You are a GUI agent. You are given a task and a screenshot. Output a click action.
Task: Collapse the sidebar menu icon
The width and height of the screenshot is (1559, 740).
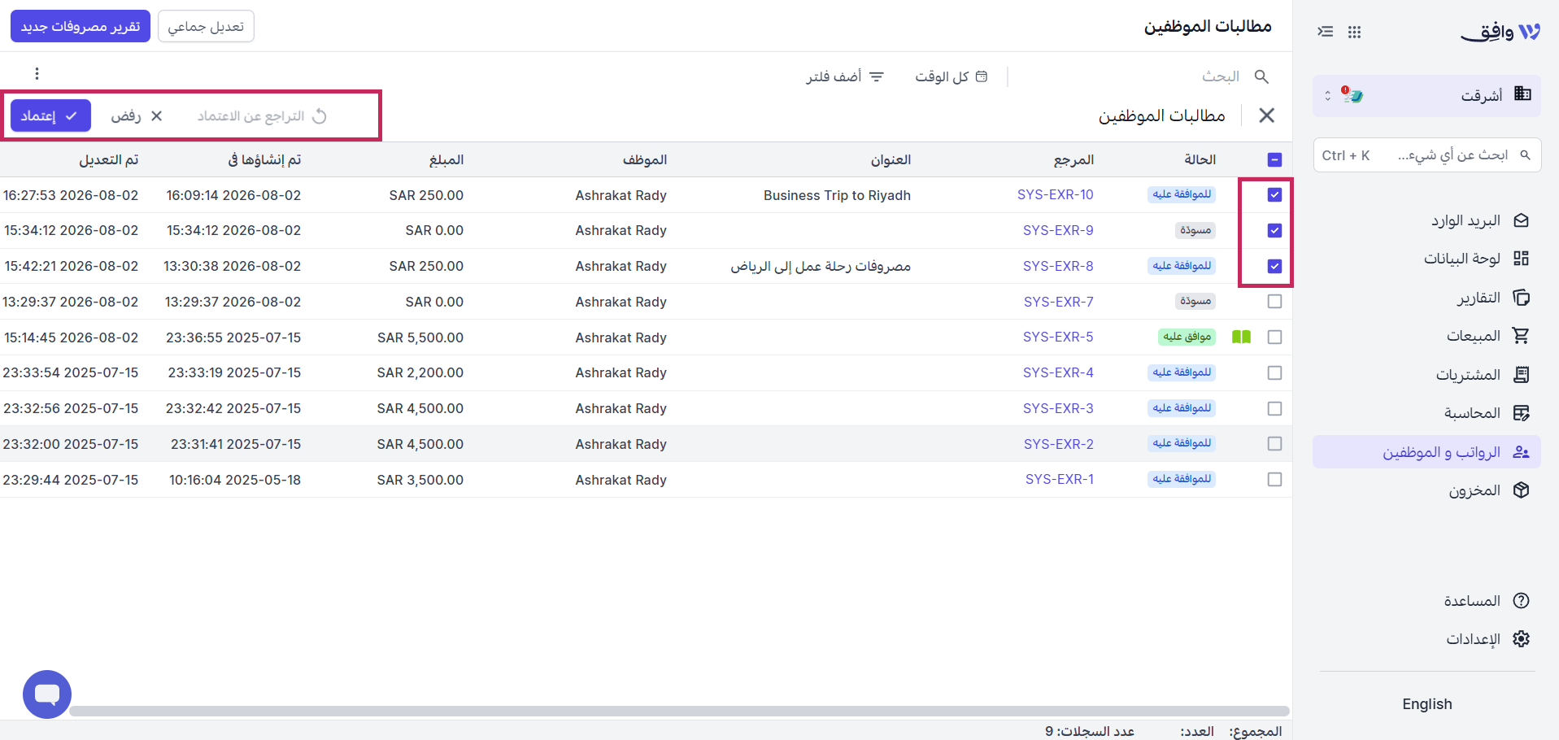point(1326,32)
